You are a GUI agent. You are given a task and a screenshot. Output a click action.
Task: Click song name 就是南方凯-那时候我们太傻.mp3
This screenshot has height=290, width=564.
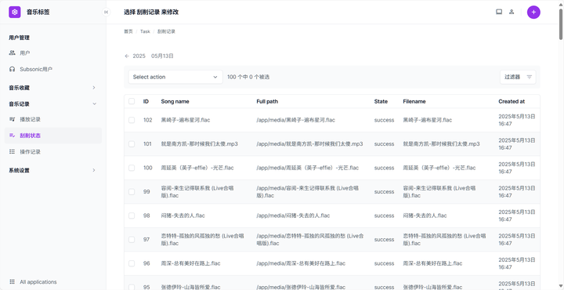click(200, 144)
